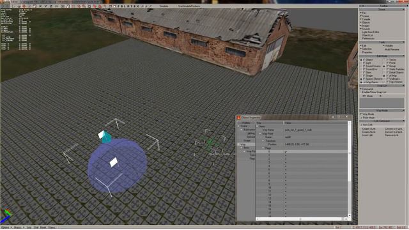Toggle the X axis lock button

pos(40,6)
